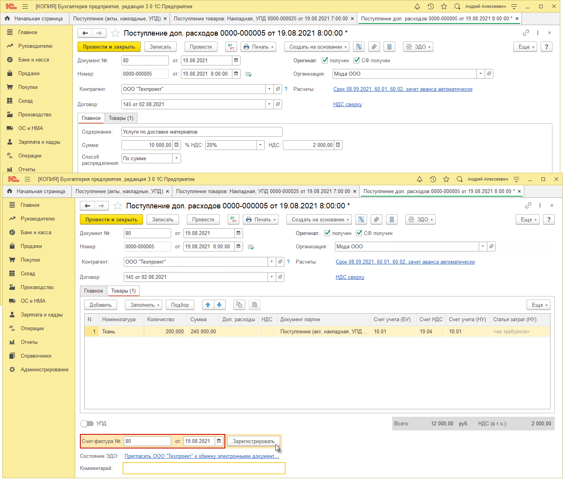The image size is (563, 479).
Task: Open the Договор field open-form icon in lower window
Action: click(280, 277)
